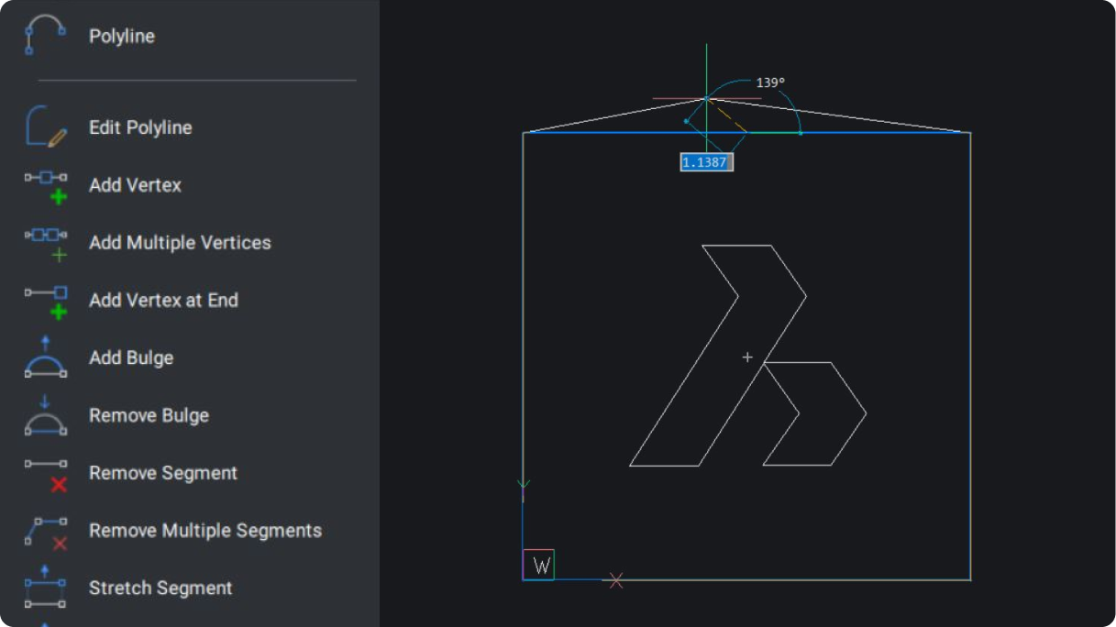Click the red X marker on bottom edge
1116x627 pixels.
coord(616,580)
